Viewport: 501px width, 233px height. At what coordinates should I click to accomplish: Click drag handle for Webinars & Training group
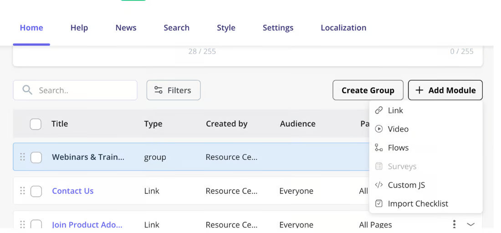[x=22, y=157]
